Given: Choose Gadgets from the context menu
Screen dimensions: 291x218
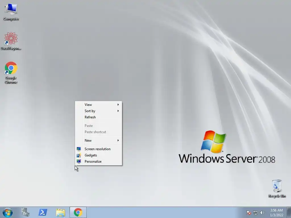Looking at the screenshot, I should 98,155.
